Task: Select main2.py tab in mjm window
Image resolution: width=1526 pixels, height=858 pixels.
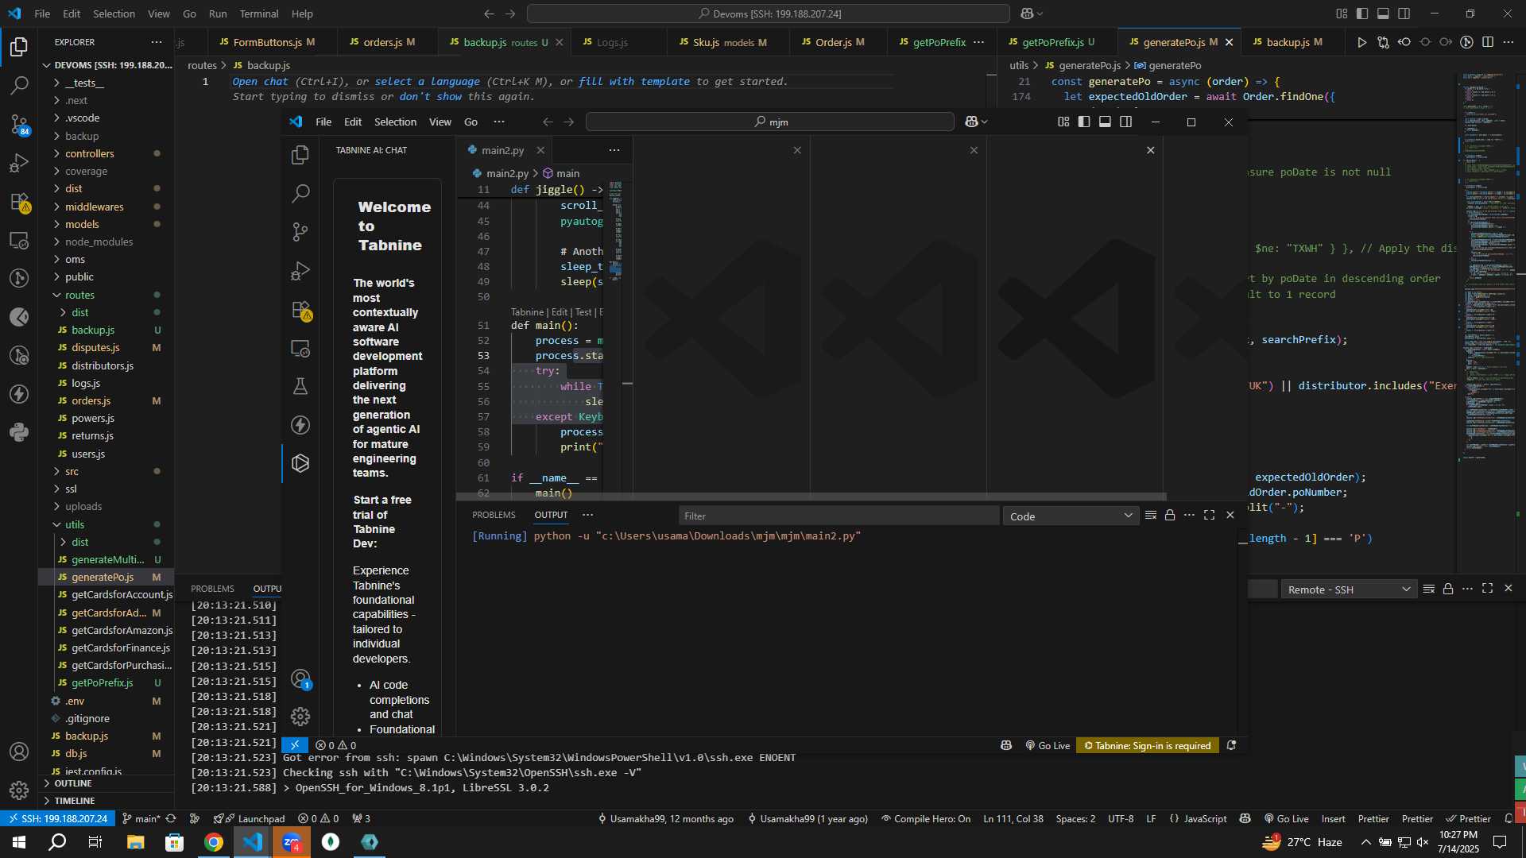Action: pos(502,150)
